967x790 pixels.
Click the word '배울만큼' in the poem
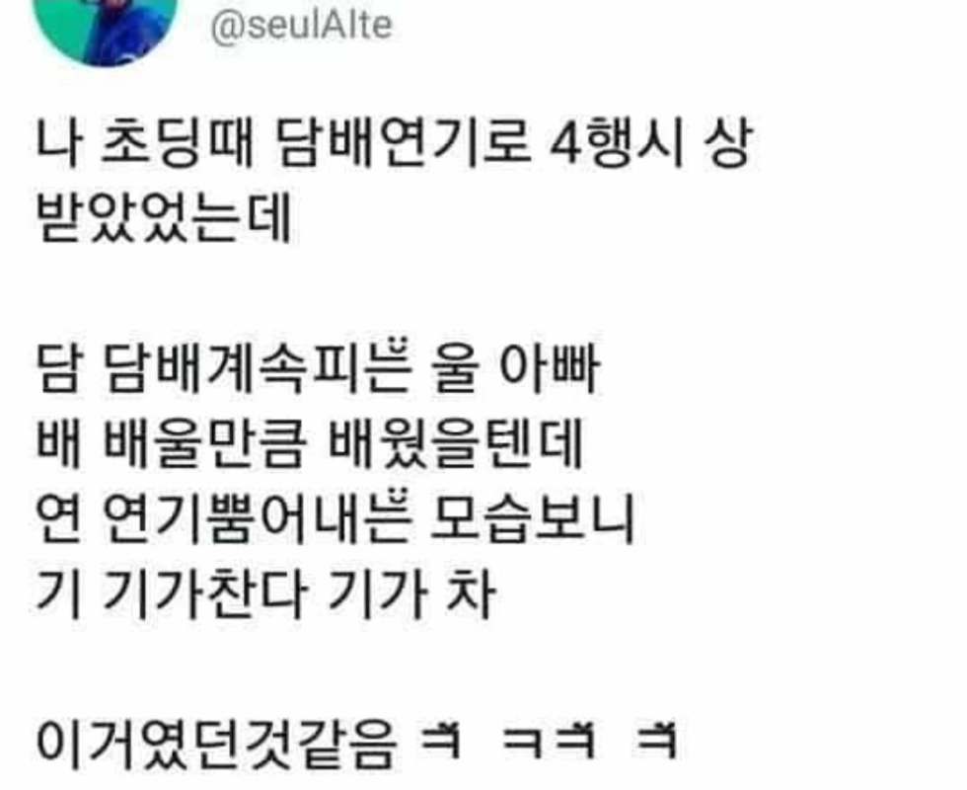[204, 443]
